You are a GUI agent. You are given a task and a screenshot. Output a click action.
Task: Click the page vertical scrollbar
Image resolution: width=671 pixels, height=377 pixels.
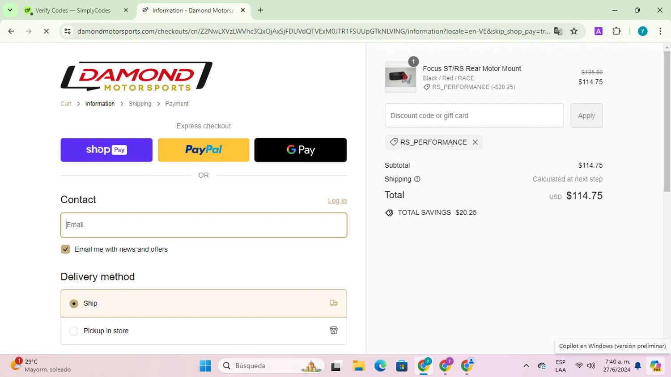point(667,121)
